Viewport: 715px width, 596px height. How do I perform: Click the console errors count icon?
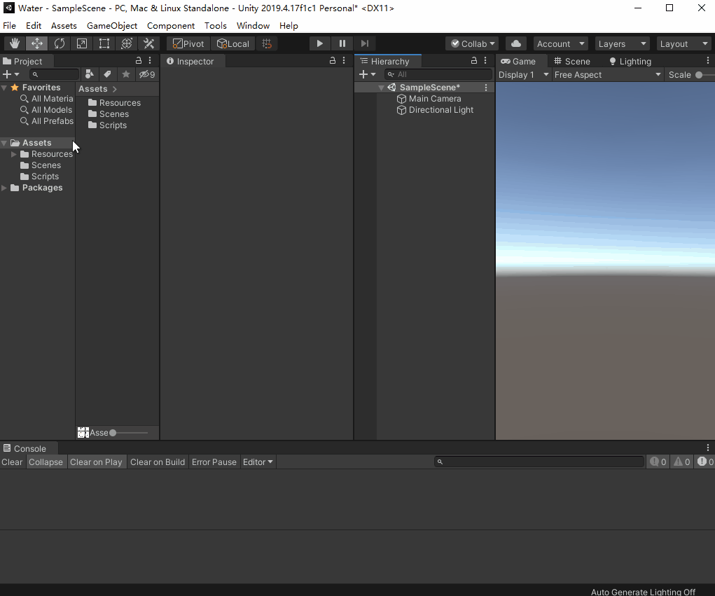pyautogui.click(x=704, y=462)
